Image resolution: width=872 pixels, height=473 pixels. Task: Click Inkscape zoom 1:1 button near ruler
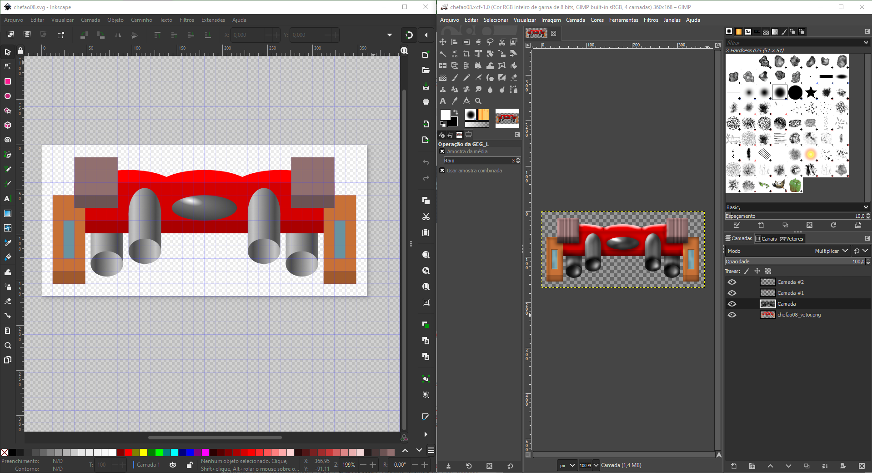(x=404, y=50)
